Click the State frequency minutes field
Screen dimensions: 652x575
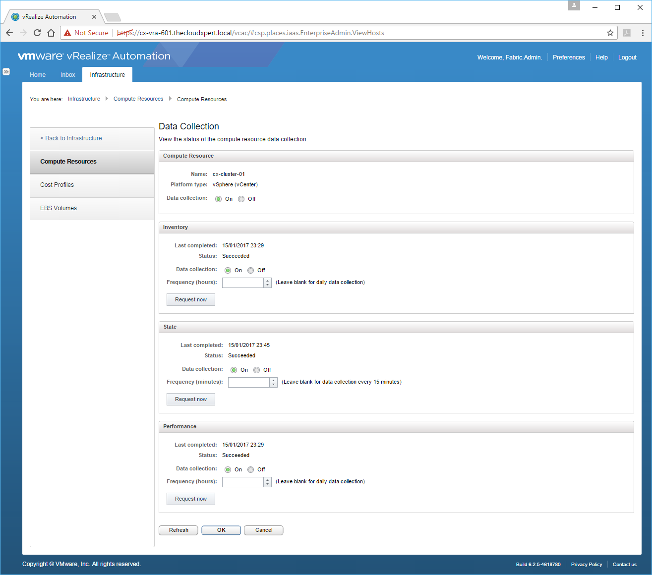(249, 382)
